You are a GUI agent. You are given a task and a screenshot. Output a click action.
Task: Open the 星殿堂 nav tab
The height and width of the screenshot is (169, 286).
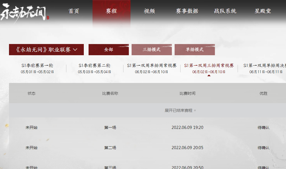tap(263, 11)
